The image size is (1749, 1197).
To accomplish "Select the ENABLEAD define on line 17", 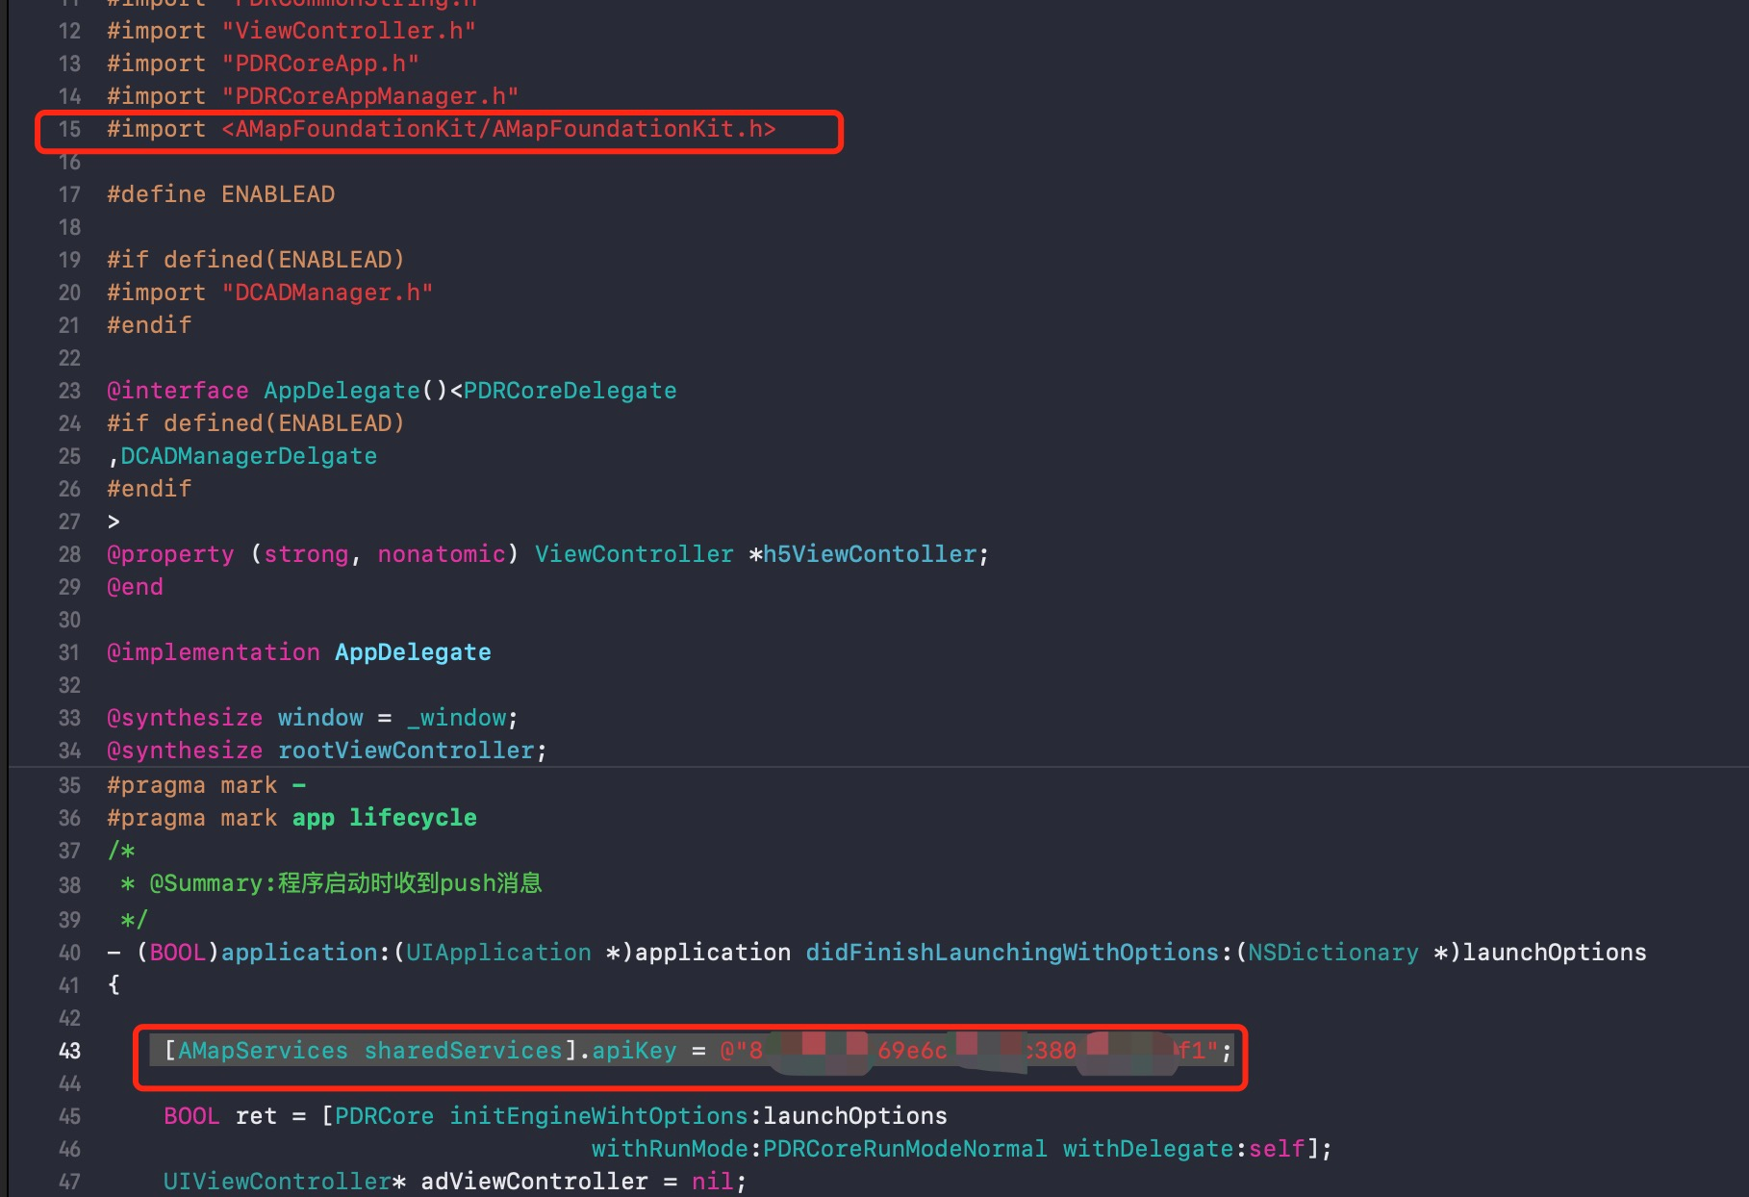I will tap(221, 193).
